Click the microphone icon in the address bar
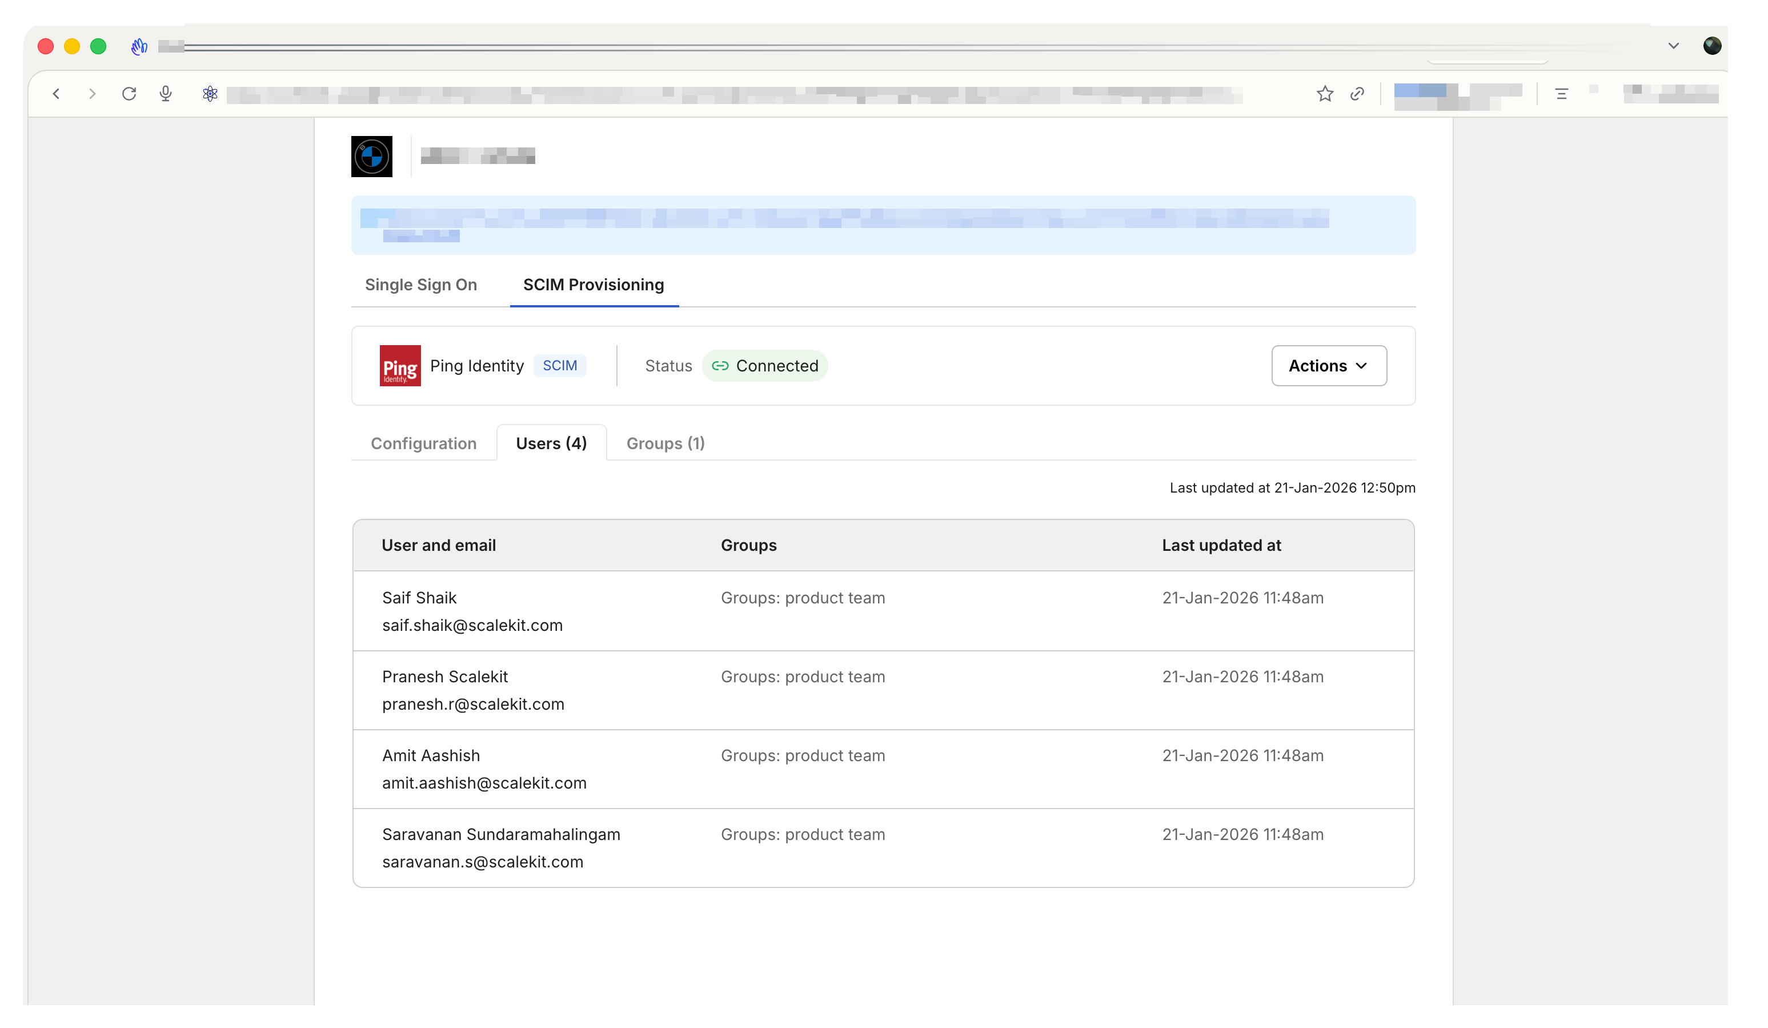The height and width of the screenshot is (1028, 1768). (x=166, y=93)
